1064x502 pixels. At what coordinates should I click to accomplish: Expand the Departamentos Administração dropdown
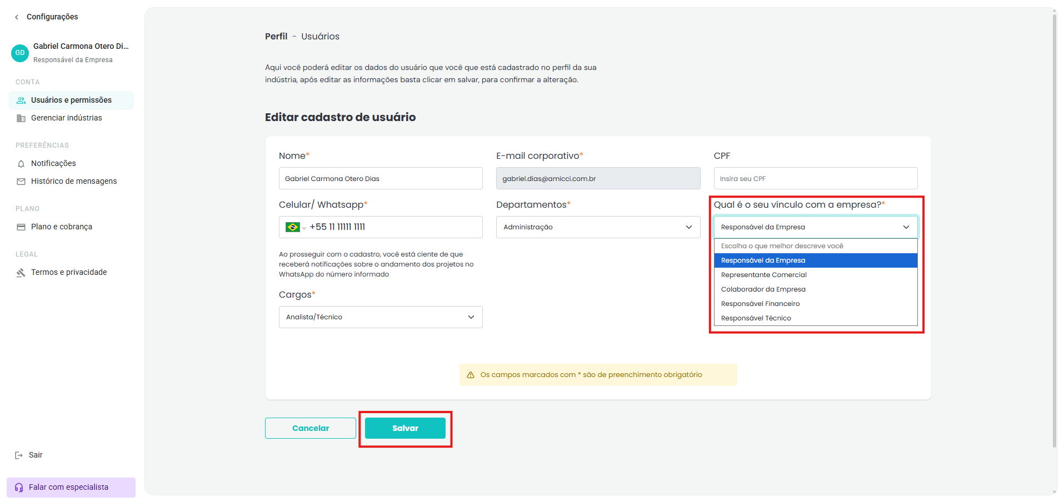[598, 227]
